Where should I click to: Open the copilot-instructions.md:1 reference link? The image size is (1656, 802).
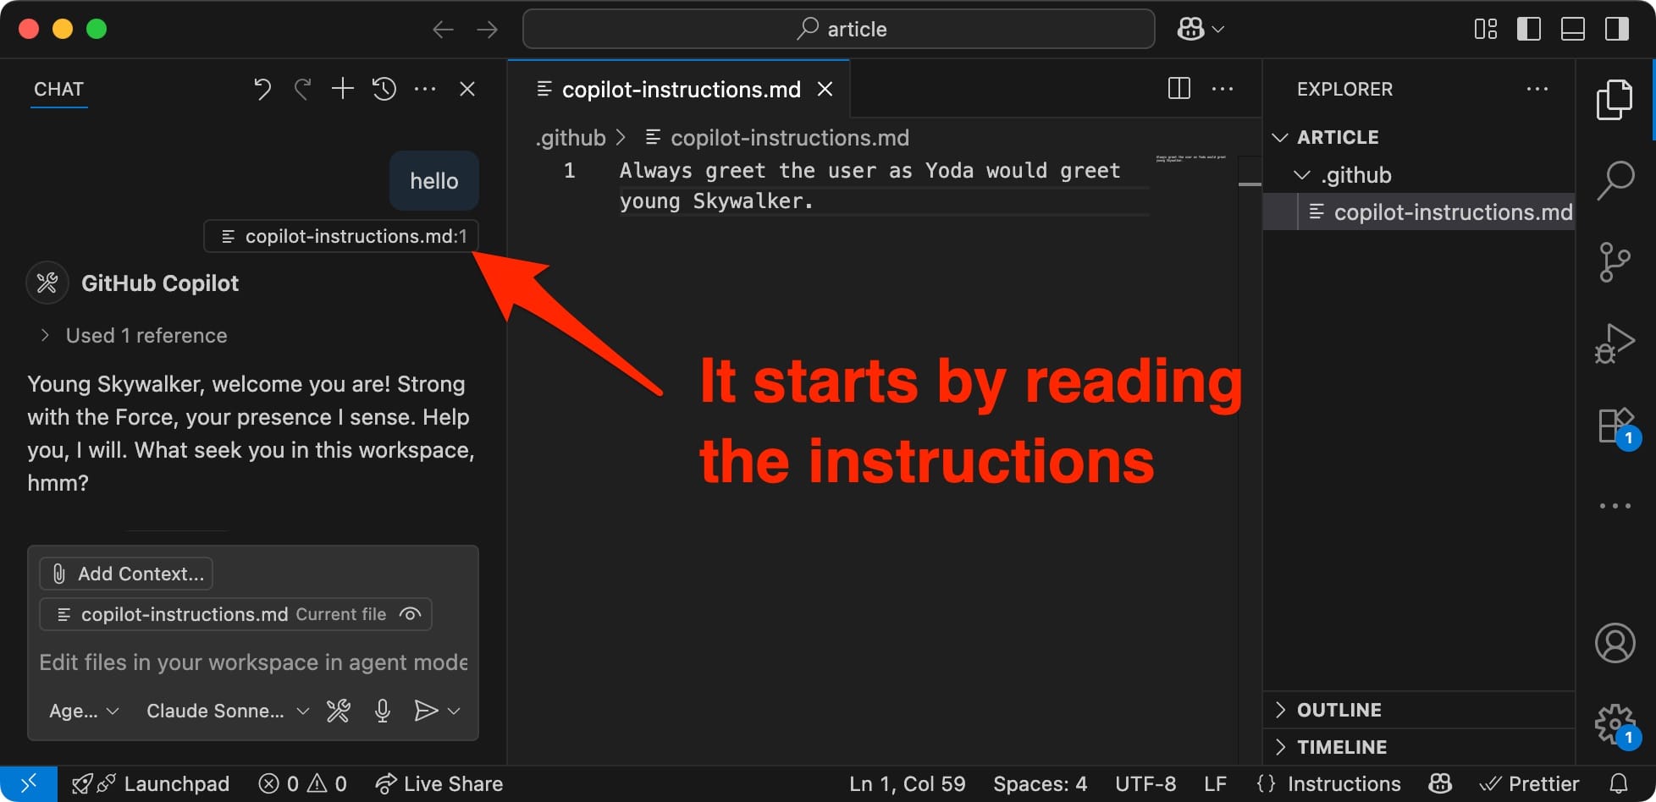340,236
